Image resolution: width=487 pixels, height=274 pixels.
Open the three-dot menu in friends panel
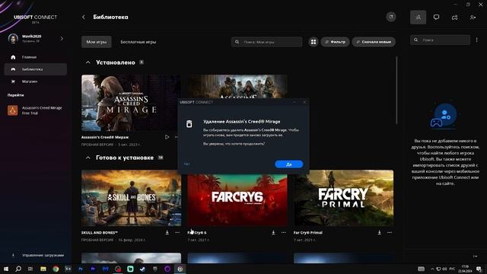477,40
